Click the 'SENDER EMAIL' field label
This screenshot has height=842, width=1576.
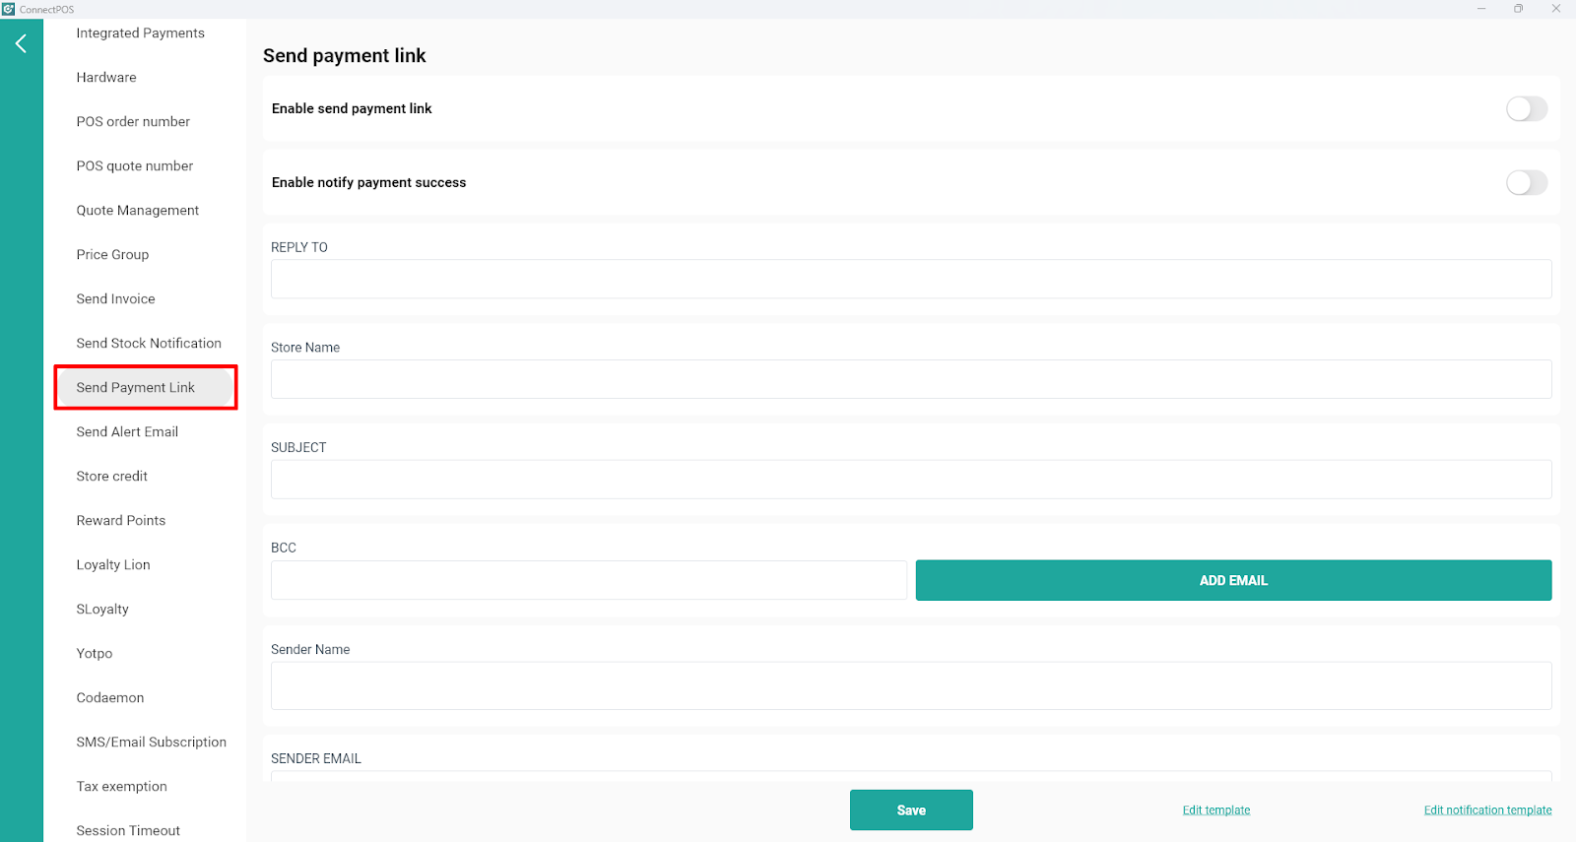(316, 758)
